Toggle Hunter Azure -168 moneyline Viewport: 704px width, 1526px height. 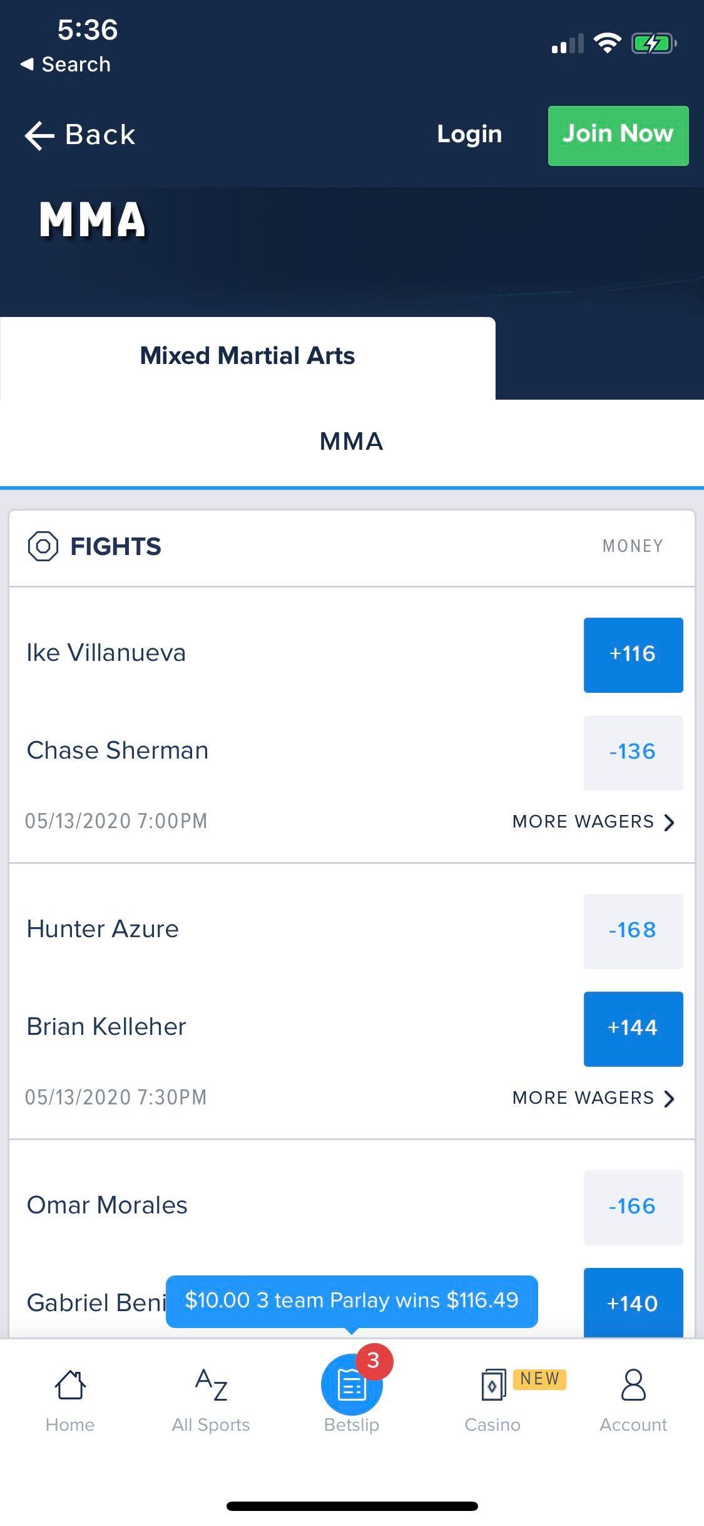tap(633, 931)
